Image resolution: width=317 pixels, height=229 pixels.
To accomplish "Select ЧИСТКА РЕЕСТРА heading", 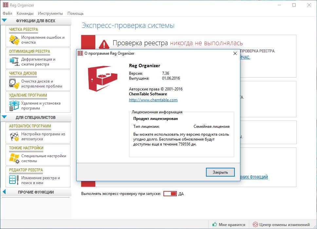I will coord(24,29).
